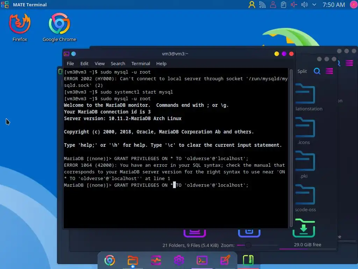
Task: Open the .pki folder in the file manager
Action: [x=305, y=165]
